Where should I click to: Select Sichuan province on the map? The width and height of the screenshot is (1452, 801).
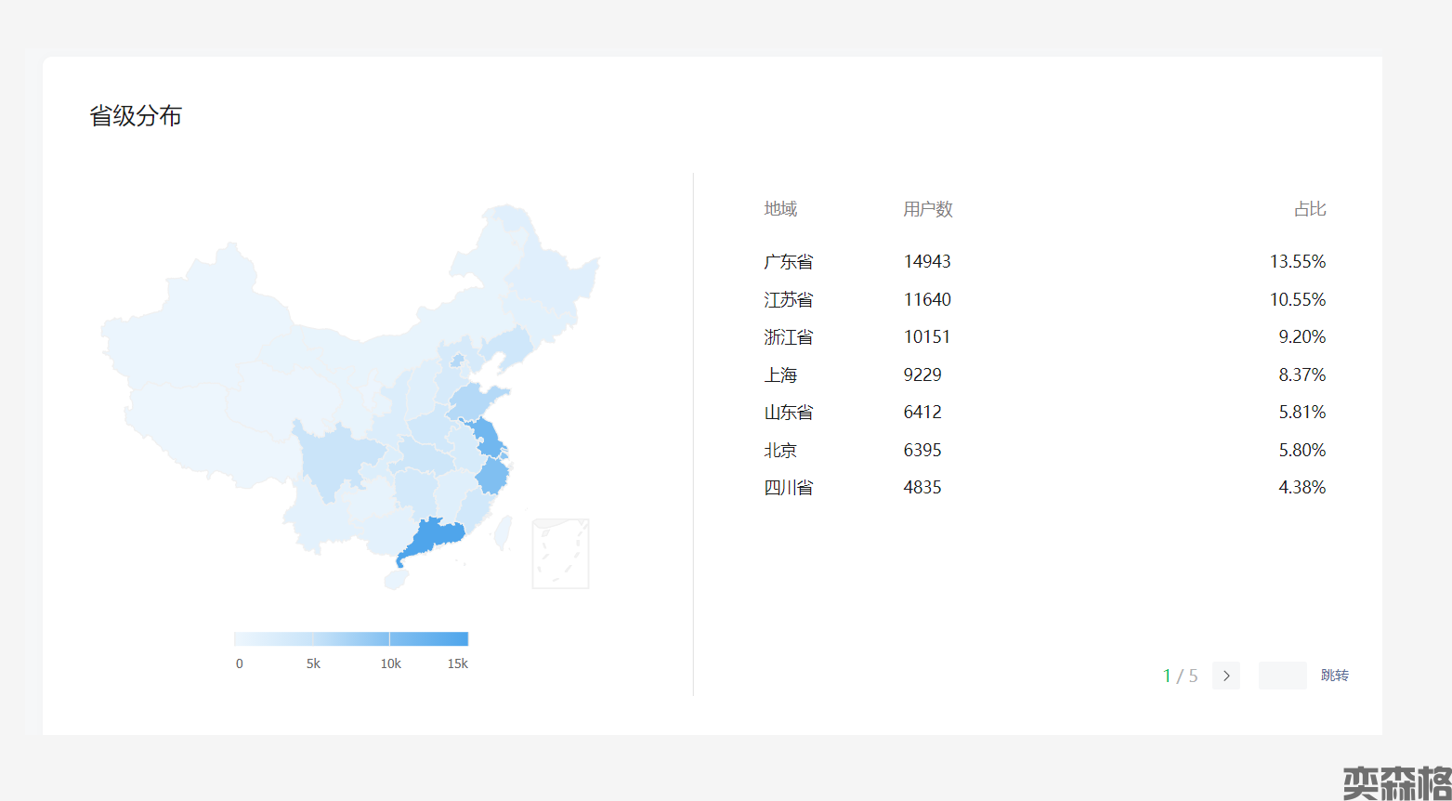(x=330, y=460)
